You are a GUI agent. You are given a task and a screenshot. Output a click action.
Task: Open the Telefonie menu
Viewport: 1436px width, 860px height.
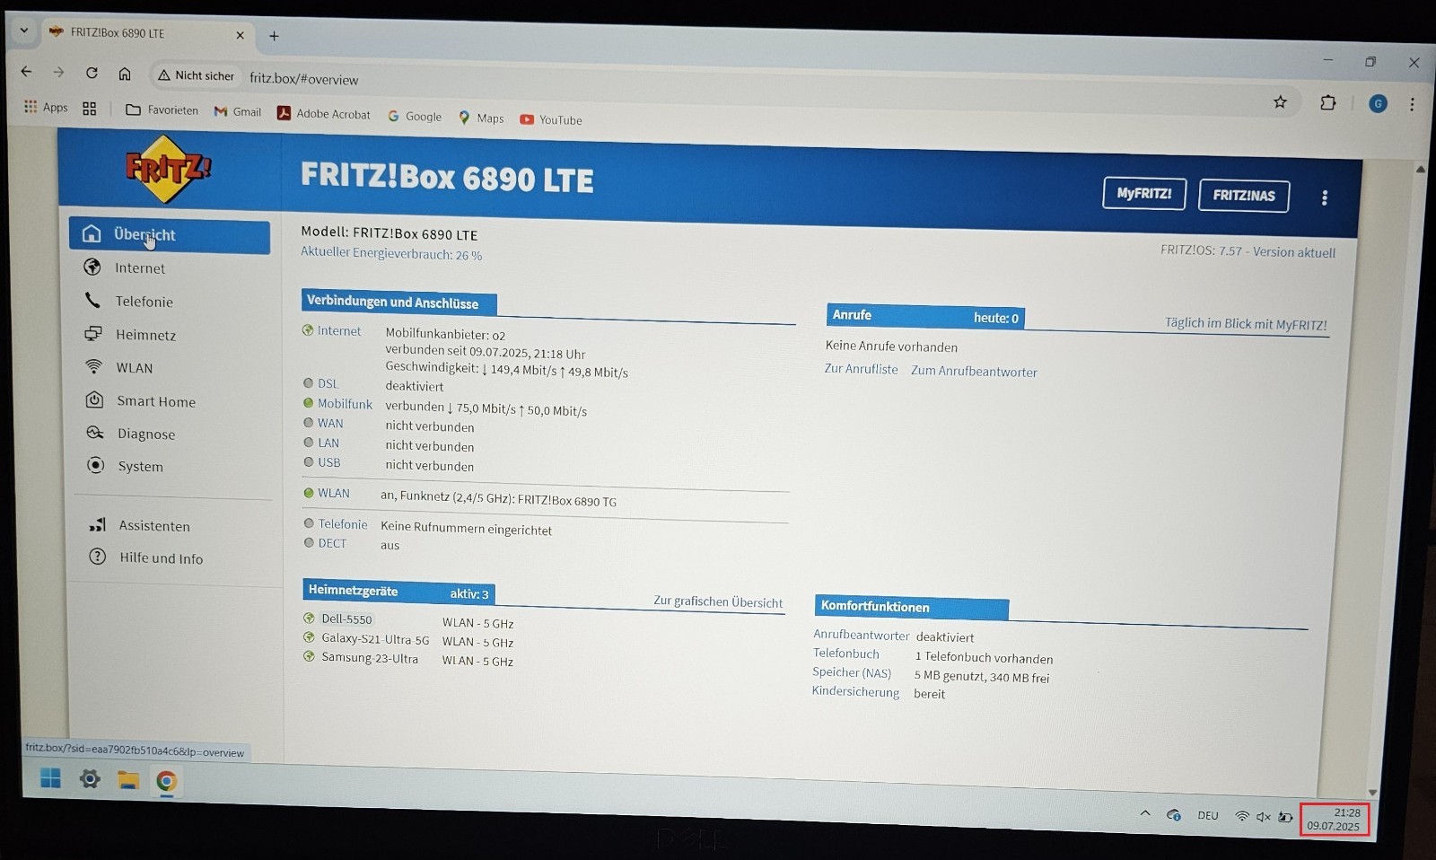click(143, 302)
